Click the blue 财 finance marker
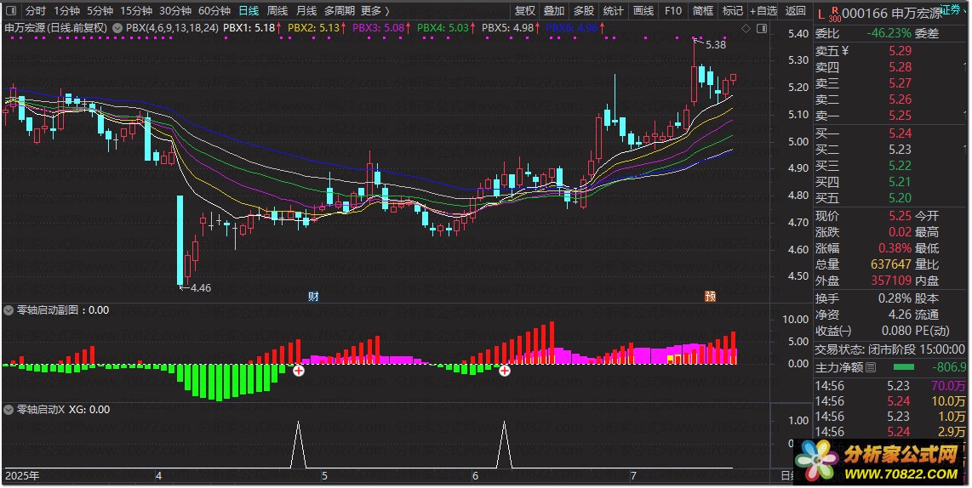 pos(314,297)
